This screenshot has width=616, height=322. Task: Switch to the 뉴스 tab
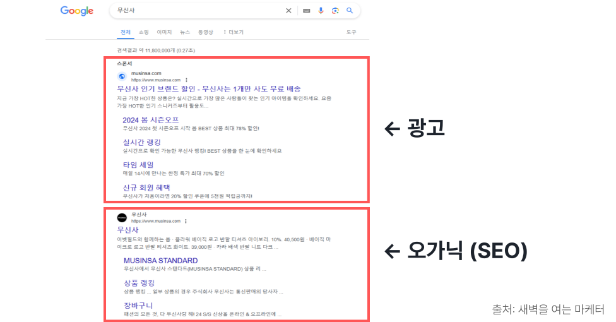click(x=185, y=32)
